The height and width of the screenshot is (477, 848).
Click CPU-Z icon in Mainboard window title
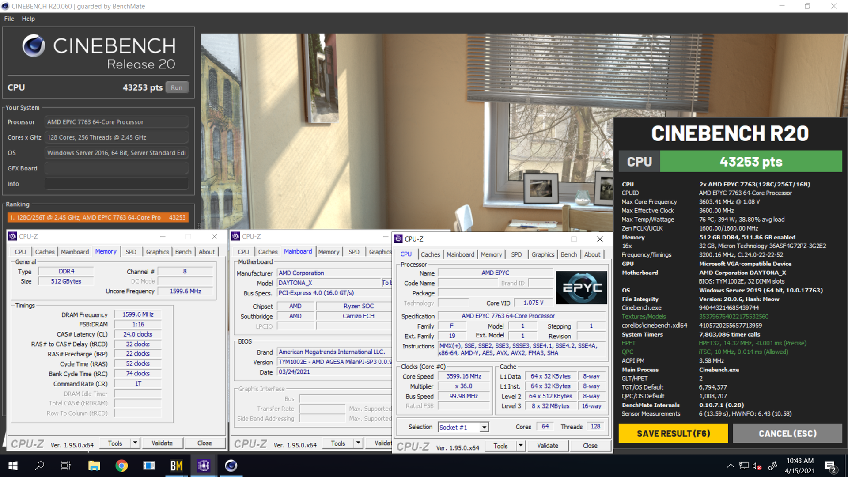(236, 236)
